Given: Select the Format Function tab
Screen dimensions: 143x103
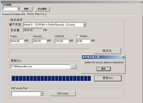Looking at the screenshot, I should 36,14.
